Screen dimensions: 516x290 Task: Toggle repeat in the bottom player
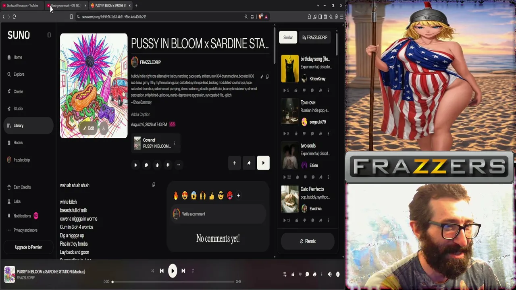[x=193, y=271]
